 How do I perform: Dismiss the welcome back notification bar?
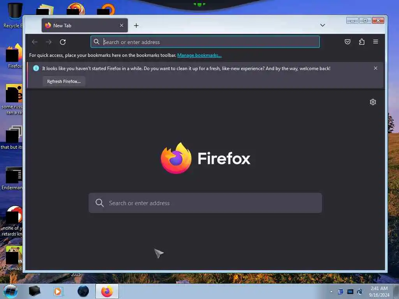coord(376,68)
